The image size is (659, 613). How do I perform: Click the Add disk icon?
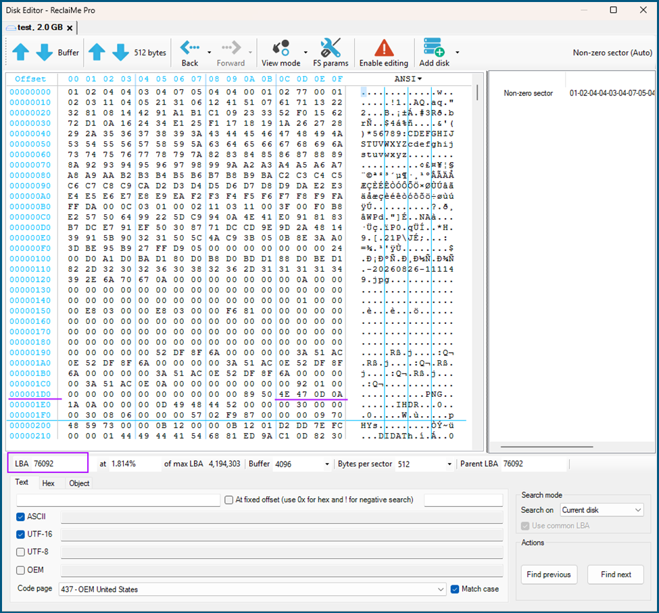[x=434, y=47]
